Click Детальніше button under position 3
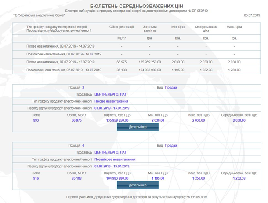The width and height of the screenshot is (268, 203). click(x=138, y=127)
